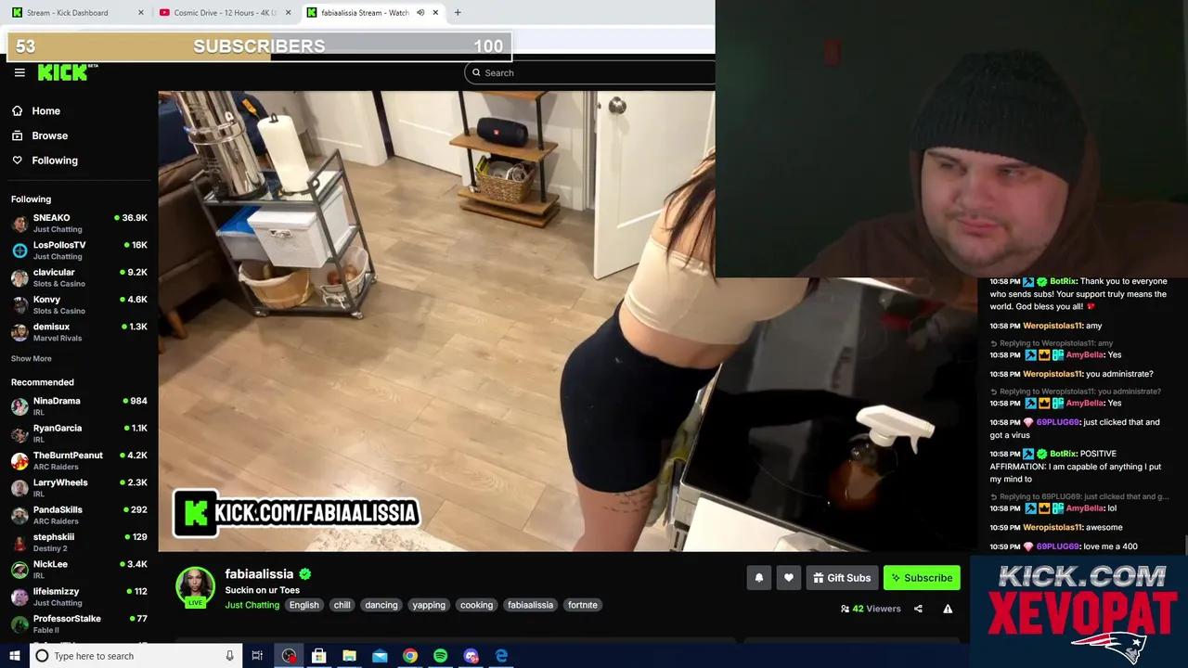1188x668 pixels.
Task: Click the TheBurntPeanut avatar icon
Action: click(x=19, y=461)
